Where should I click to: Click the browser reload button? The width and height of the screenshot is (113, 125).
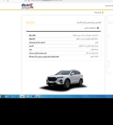8,1
